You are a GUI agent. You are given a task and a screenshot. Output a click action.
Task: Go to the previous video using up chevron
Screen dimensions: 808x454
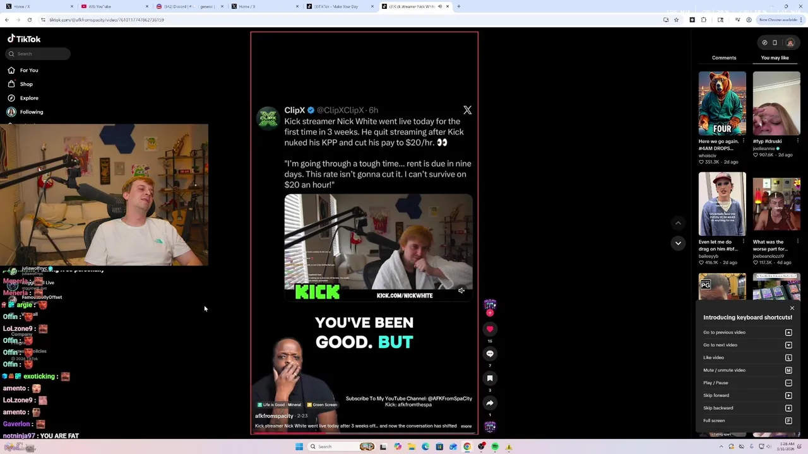678,223
